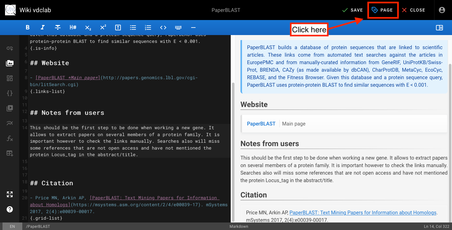Image resolution: width=452 pixels, height=230 pixels.
Task: Apply subscript formatting
Action: pos(88,28)
